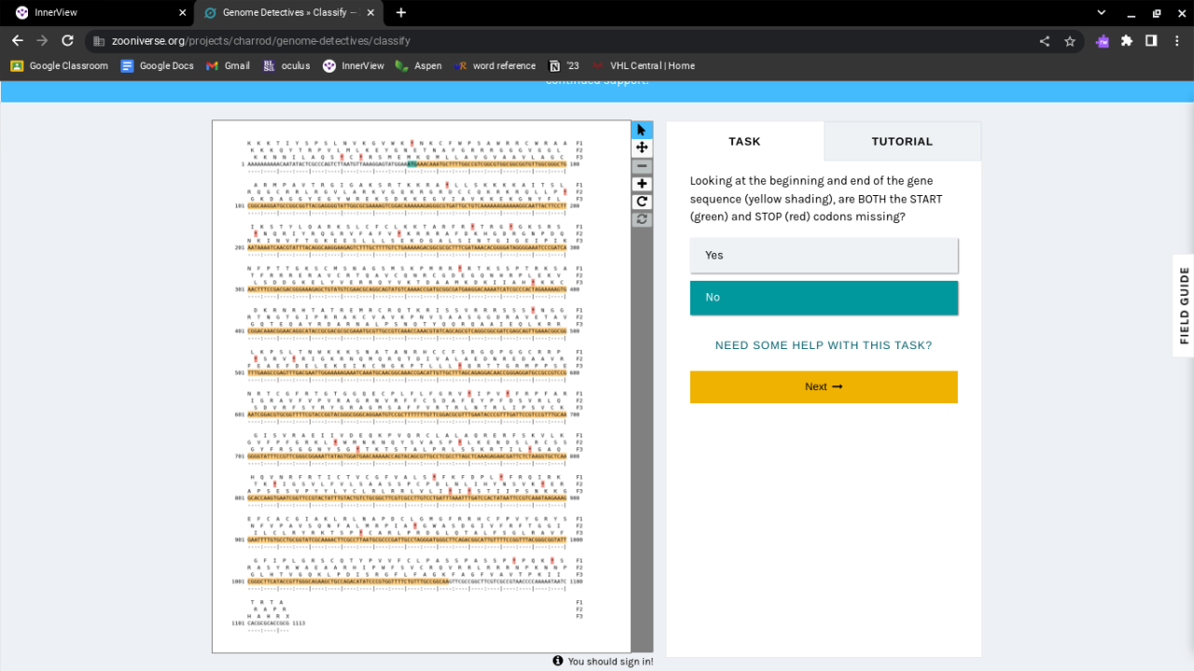Open the Google Classroom bookmark
Screen dimensions: 1194x671
pyautogui.click(x=60, y=66)
